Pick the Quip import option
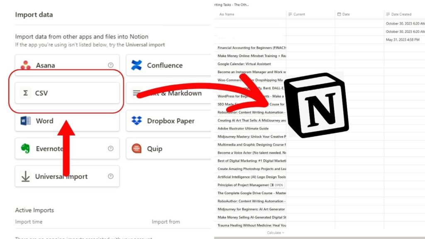 tap(169, 149)
